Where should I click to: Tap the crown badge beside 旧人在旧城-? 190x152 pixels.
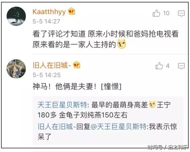click(x=77, y=65)
